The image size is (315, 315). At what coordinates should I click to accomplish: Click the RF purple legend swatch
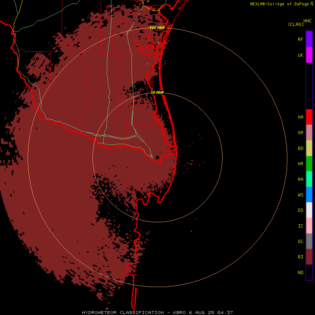pyautogui.click(x=309, y=39)
